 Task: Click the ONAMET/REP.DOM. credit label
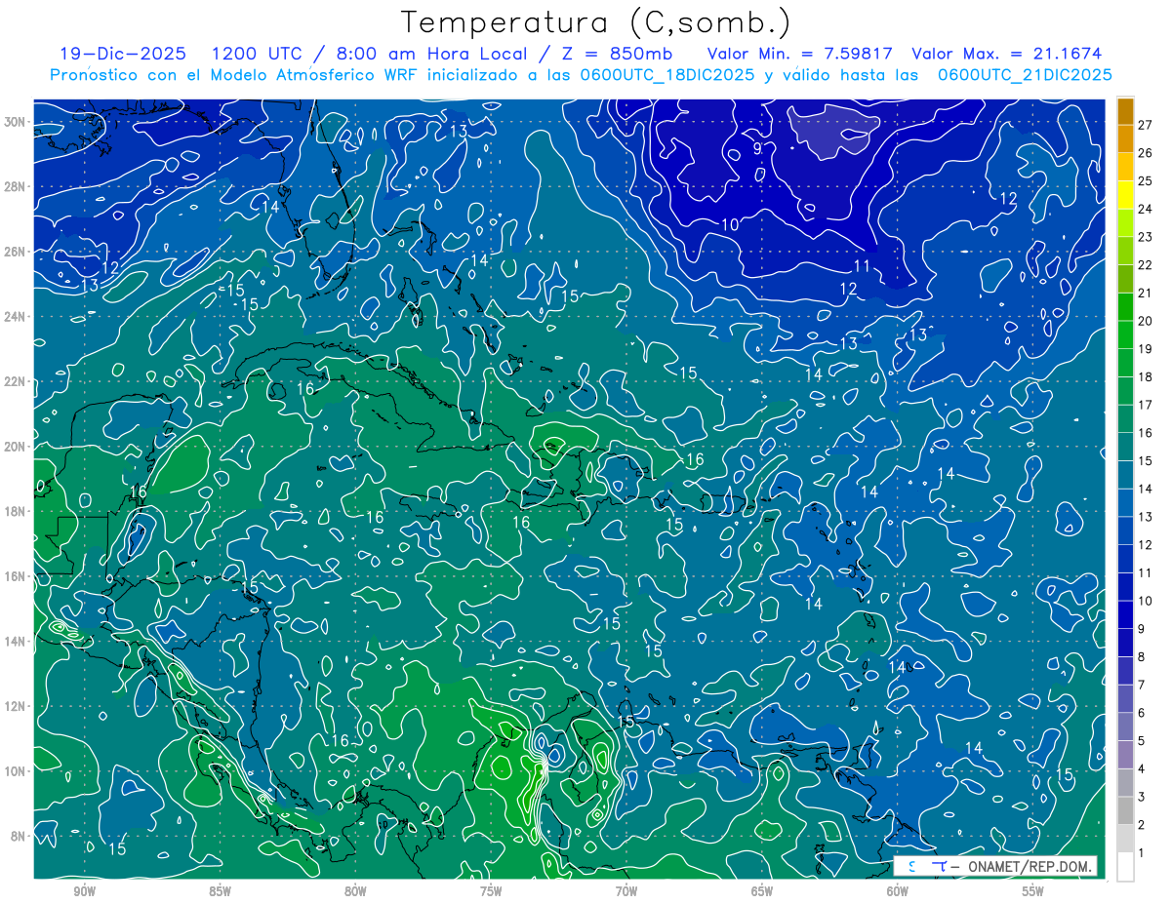click(x=1030, y=867)
